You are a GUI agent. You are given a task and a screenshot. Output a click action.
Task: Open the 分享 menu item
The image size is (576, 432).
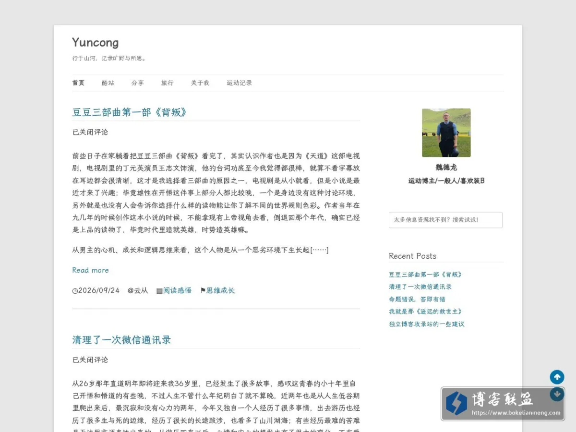click(x=138, y=83)
